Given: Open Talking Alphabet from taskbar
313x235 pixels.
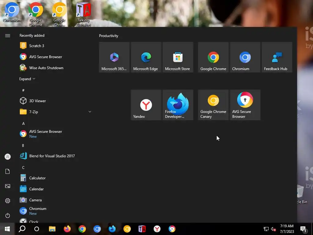Looking at the screenshot, I should pyautogui.click(x=142, y=229).
